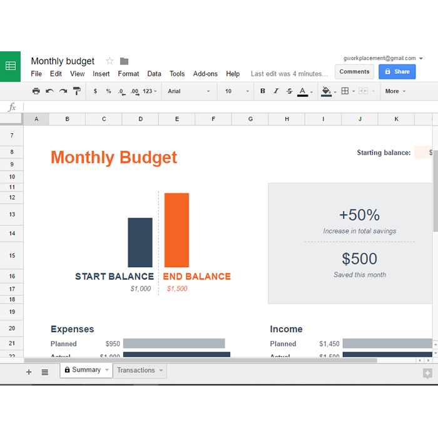
Task: Open the File menu
Action: tap(36, 74)
